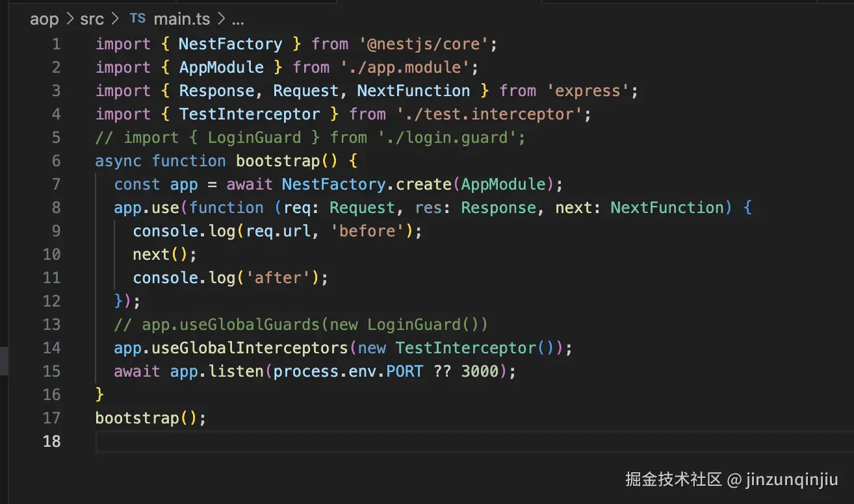Open the main.ts breadcrumb picker

182,18
